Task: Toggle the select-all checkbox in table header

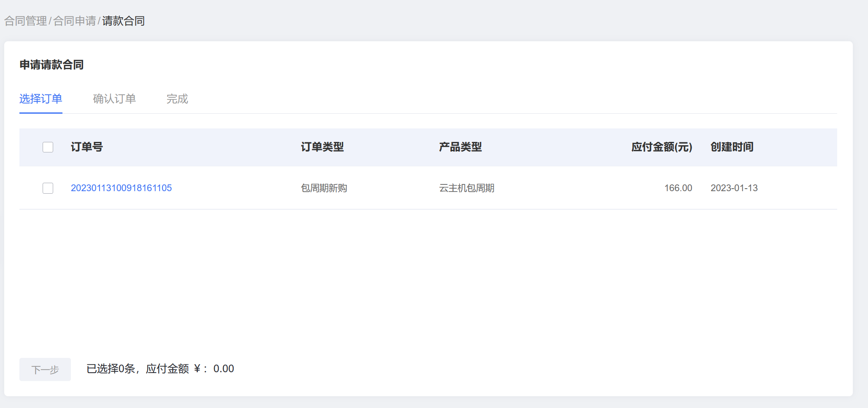Action: [48, 147]
